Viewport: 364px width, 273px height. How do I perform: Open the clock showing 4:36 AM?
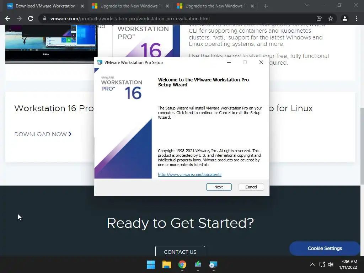(x=348, y=264)
